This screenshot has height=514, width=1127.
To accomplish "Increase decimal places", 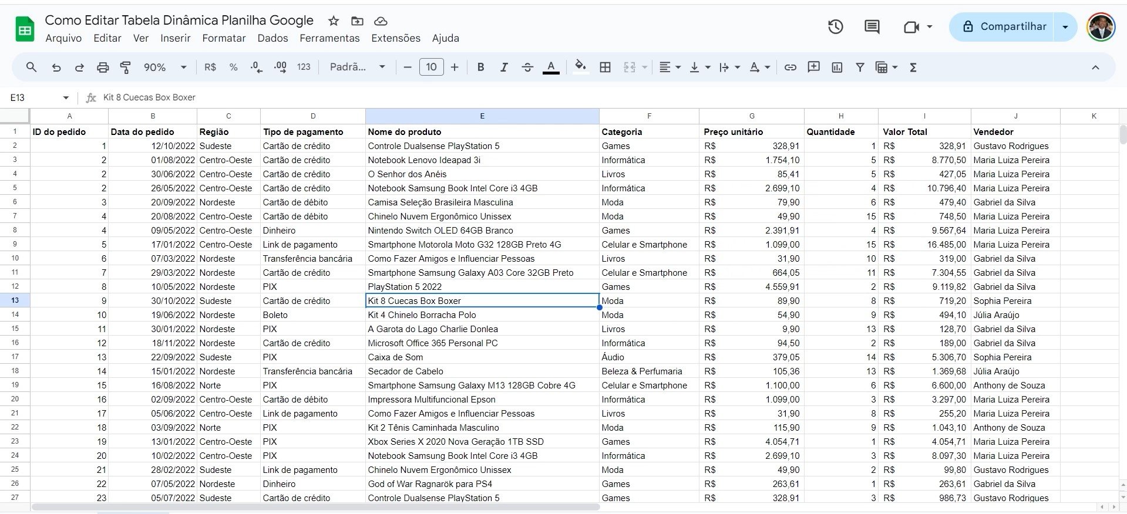I will pyautogui.click(x=280, y=67).
